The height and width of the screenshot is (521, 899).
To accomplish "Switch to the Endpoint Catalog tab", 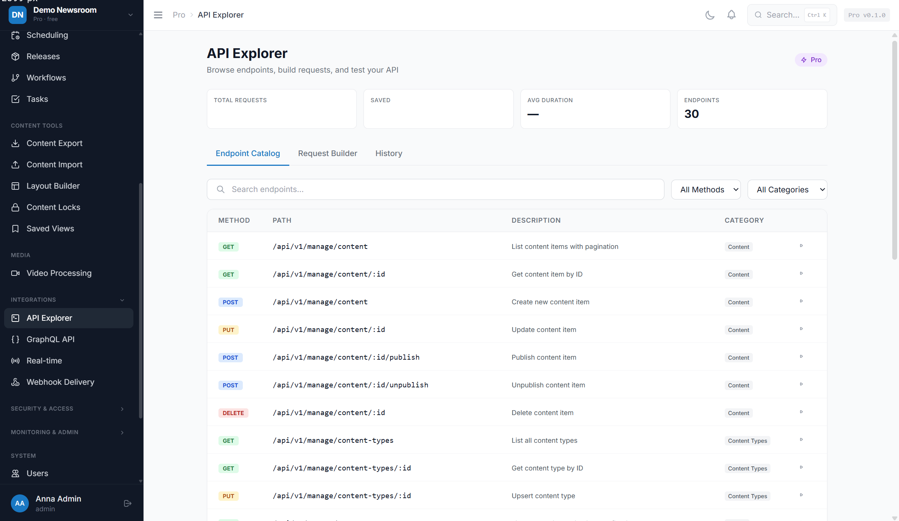I will (248, 153).
